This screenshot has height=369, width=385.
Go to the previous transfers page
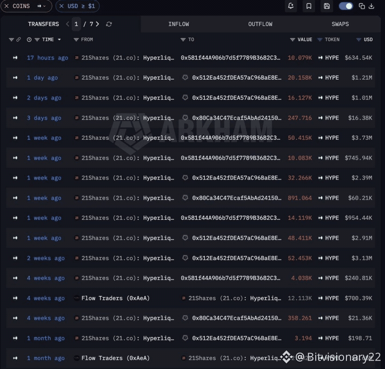point(67,24)
